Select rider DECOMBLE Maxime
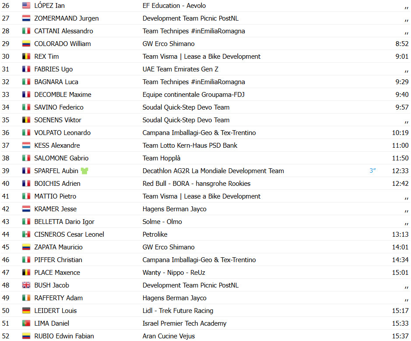The image size is (411, 341). click(x=63, y=95)
